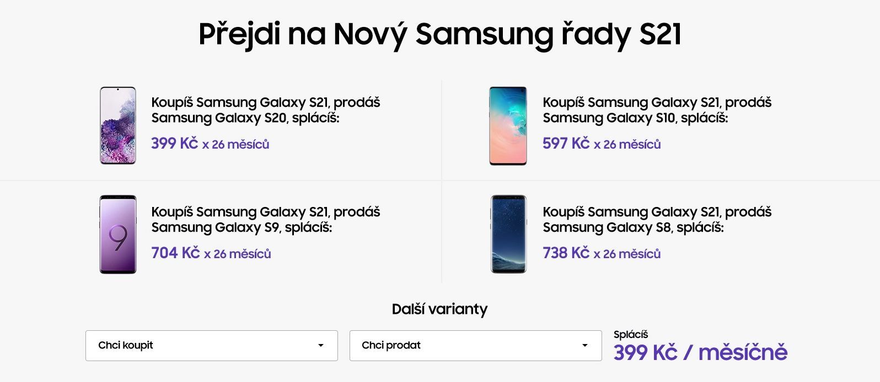Click the Samsung Galaxy S8 phone image
This screenshot has height=382, width=880.
click(508, 236)
